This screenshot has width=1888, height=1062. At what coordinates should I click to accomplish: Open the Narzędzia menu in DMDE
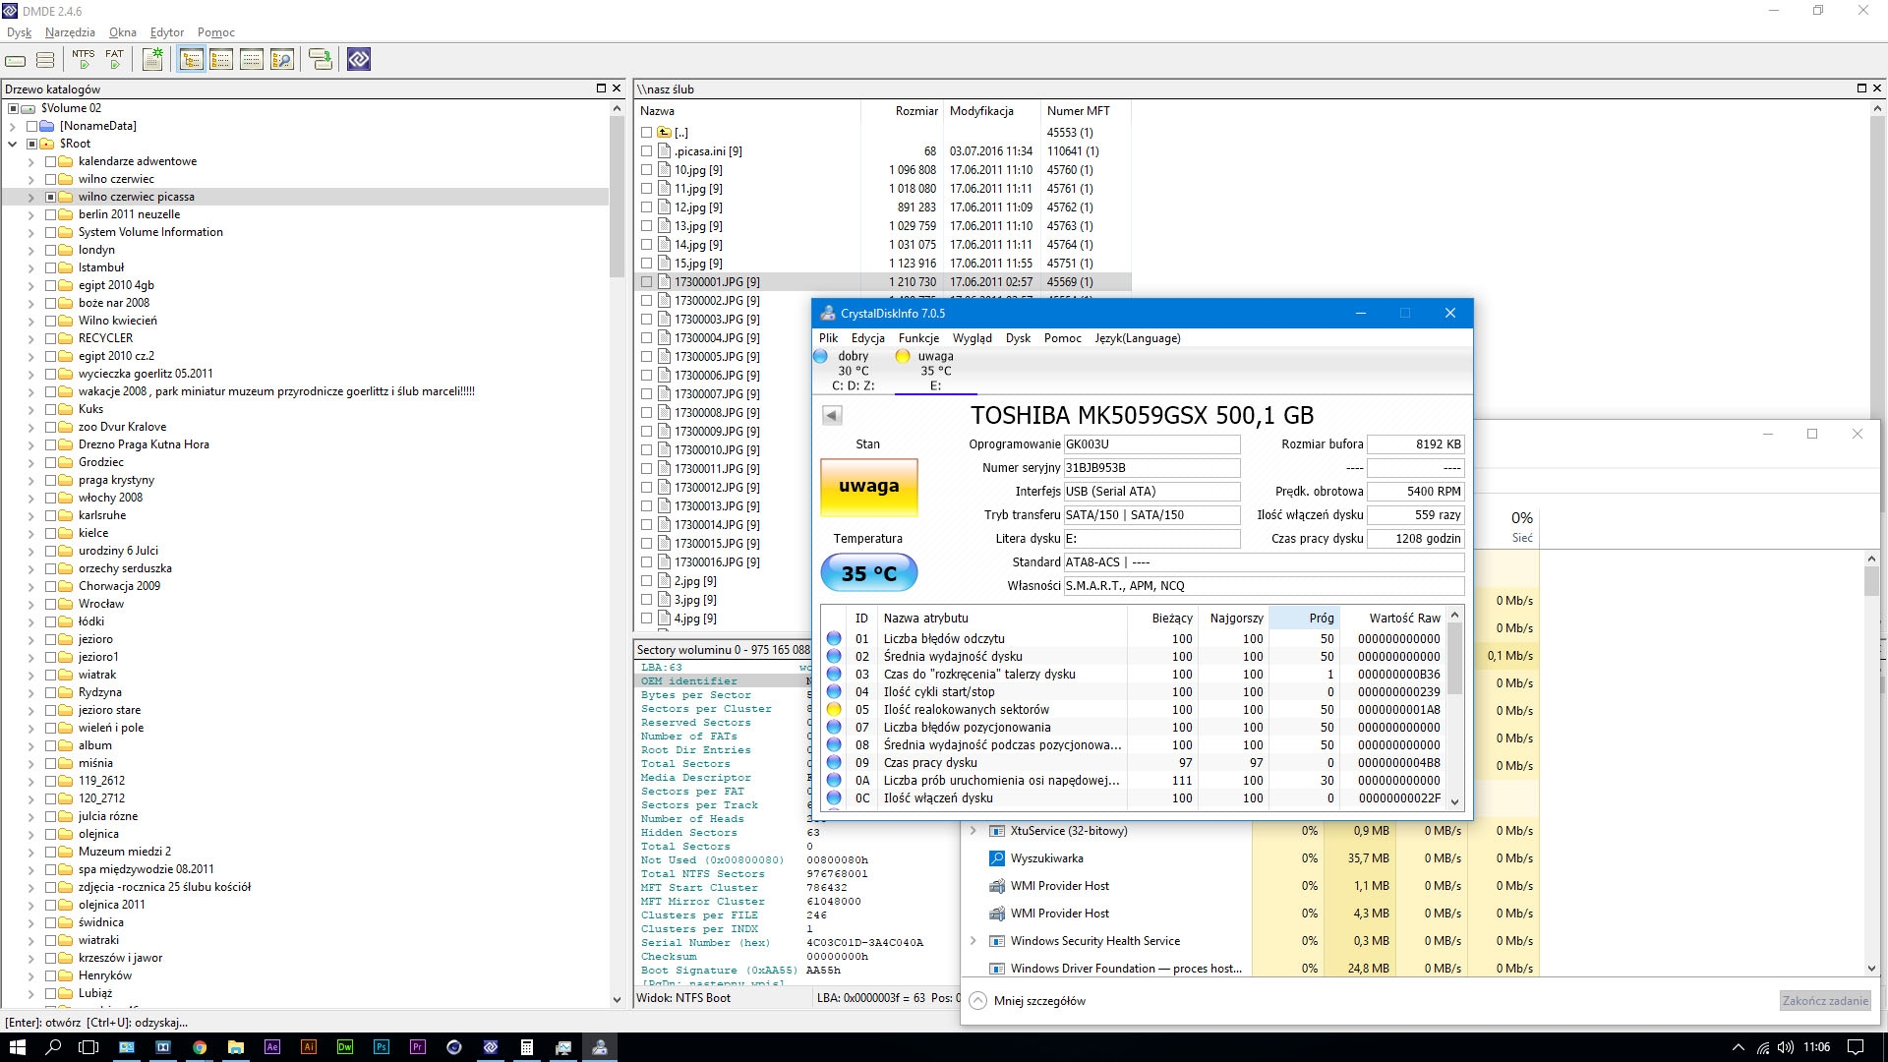coord(70,32)
